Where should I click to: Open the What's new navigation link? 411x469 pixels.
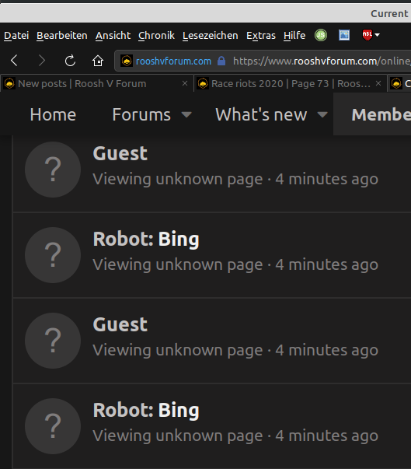[261, 114]
